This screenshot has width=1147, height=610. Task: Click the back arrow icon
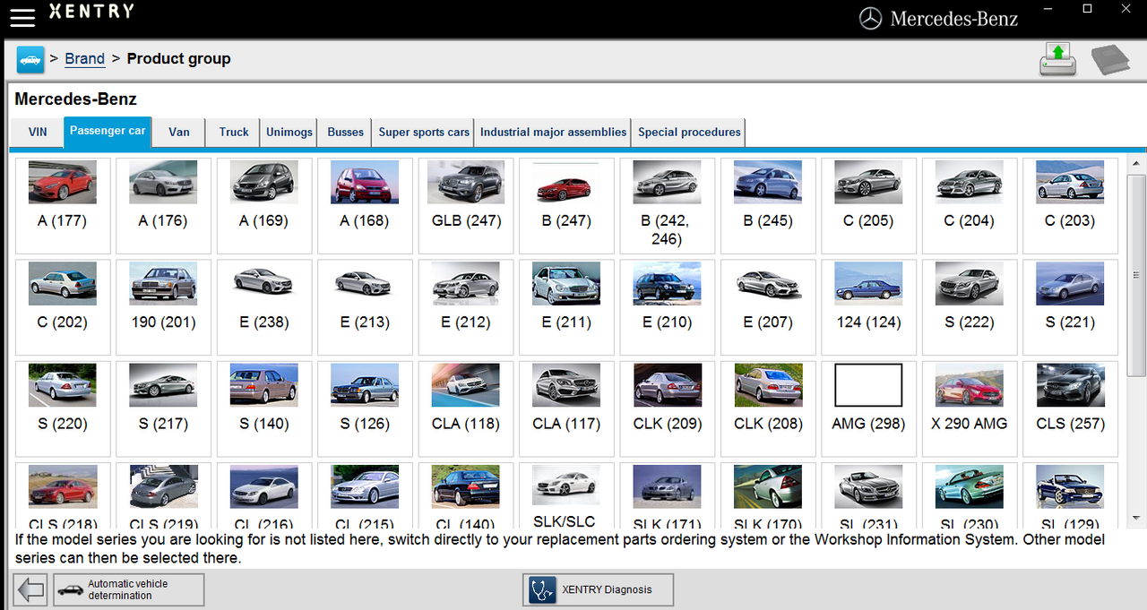click(x=30, y=590)
